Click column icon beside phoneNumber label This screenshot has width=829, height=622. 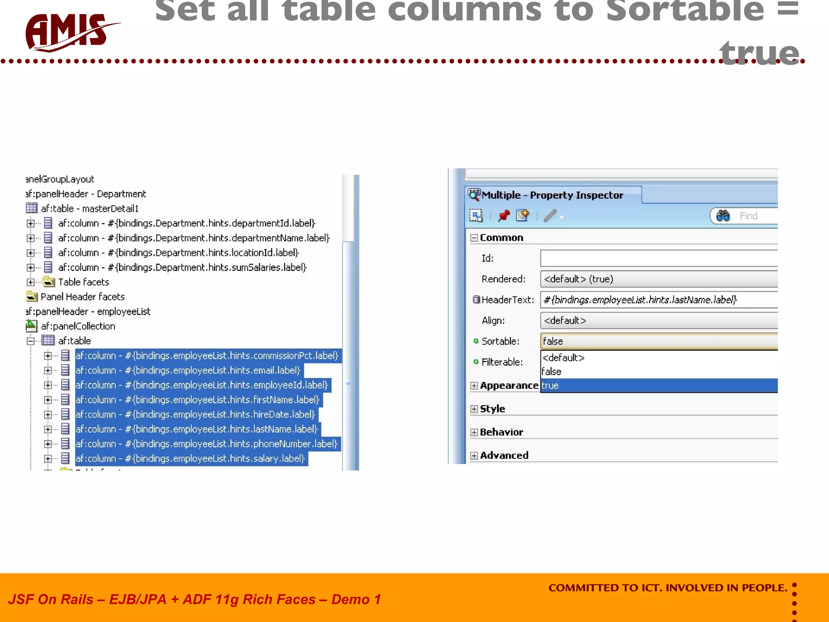[65, 443]
